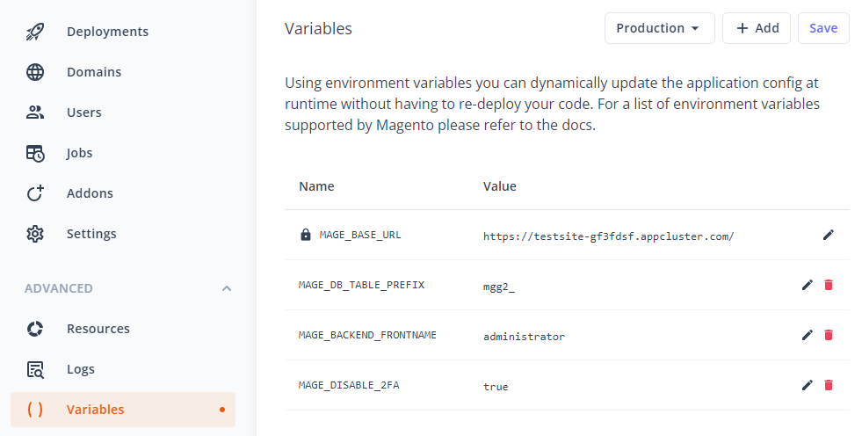Click the Jobs schedule icon

tap(35, 154)
